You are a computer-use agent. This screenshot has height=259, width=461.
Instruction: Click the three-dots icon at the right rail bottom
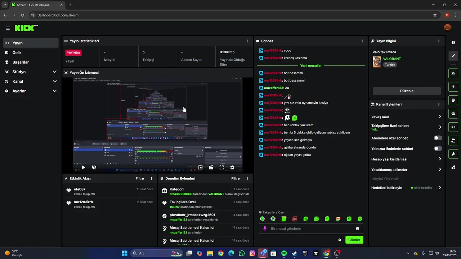[x=453, y=168]
